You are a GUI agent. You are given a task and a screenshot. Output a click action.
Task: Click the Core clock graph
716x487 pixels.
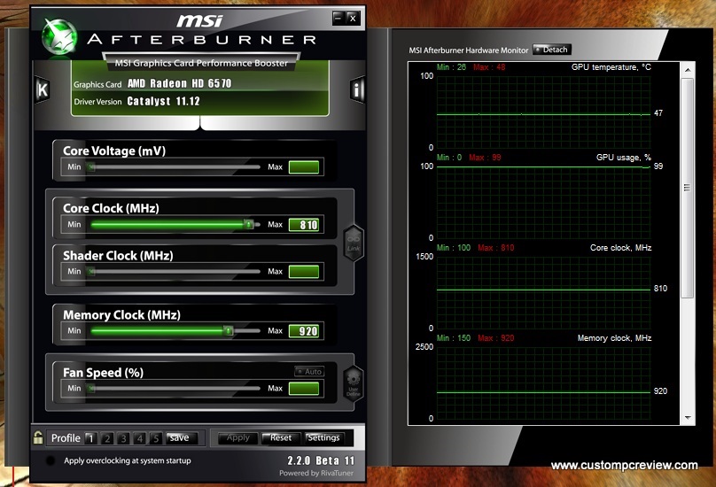pos(543,293)
